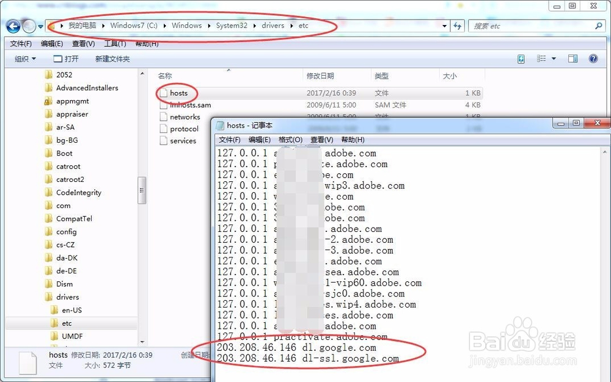Sort by 名称 column header

pyautogui.click(x=165, y=76)
